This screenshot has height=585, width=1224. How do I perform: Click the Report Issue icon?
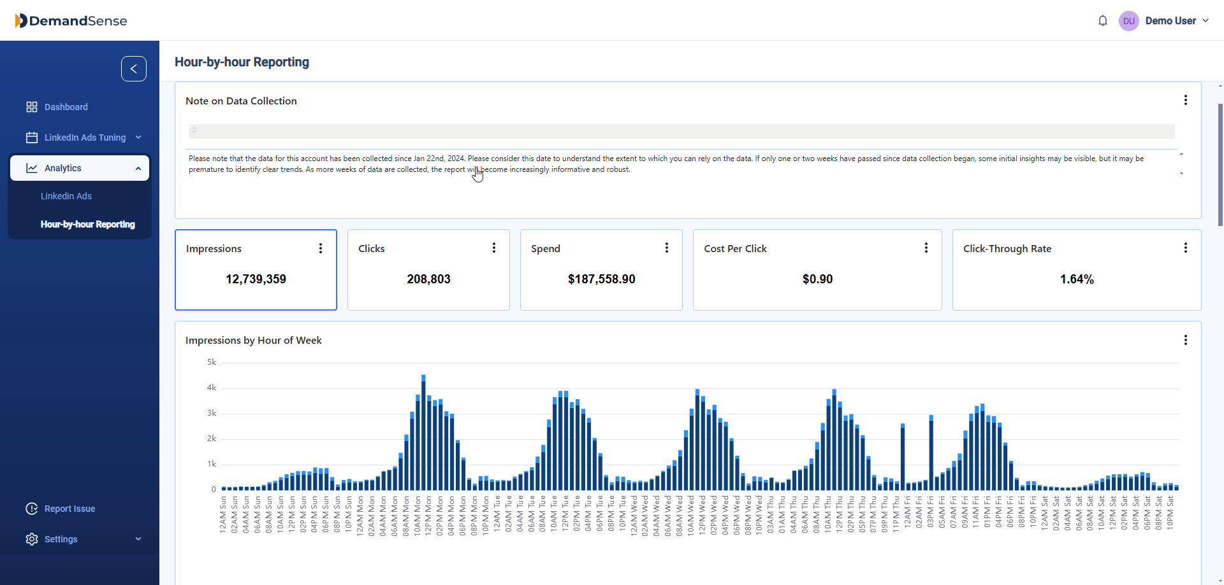tap(31, 509)
